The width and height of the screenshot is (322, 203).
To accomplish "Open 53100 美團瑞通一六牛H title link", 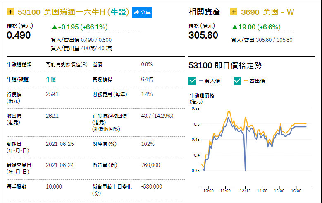I will click(73, 12).
